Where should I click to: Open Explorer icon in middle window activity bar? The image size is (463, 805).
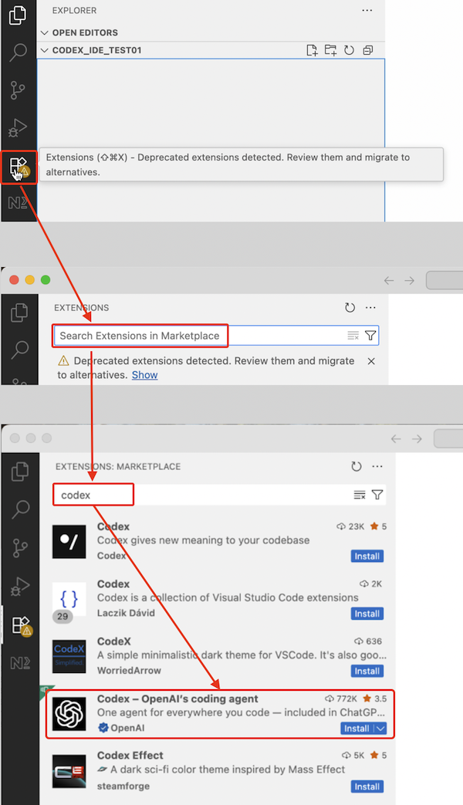coord(19,313)
